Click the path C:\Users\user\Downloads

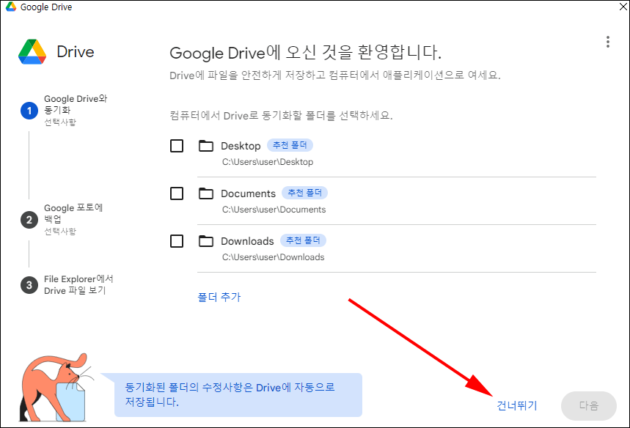[274, 257]
